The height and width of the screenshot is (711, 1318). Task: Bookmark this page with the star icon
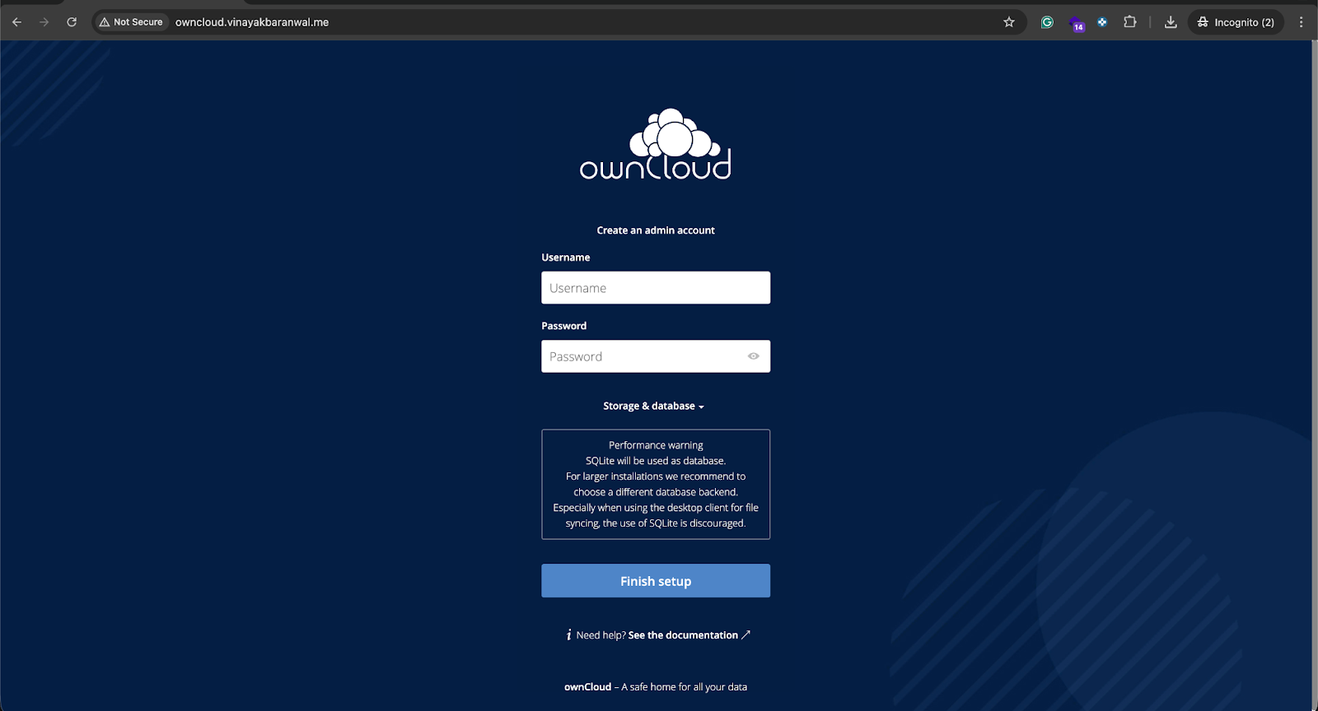click(1009, 22)
